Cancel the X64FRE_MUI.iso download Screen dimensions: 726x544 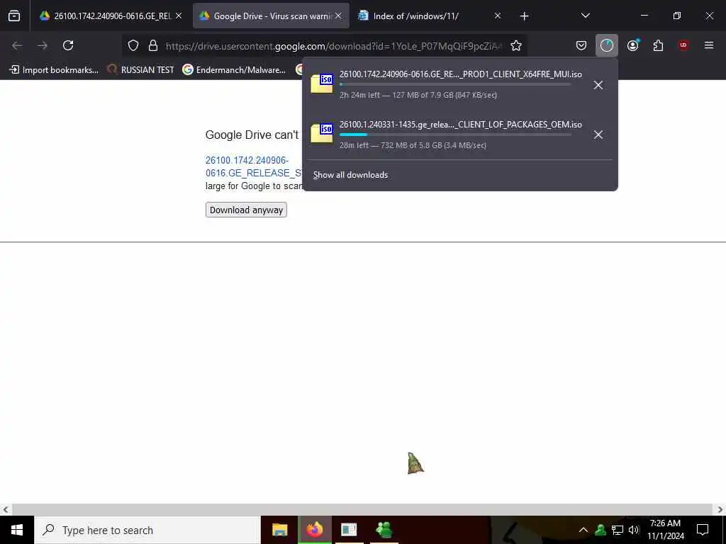pos(598,85)
